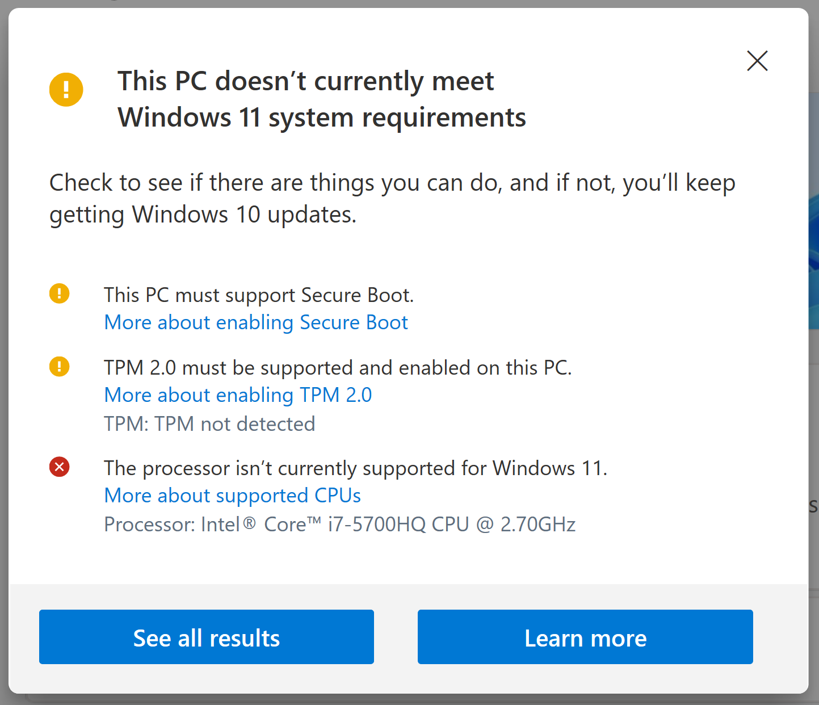Click the TPM 2.0 yellow warning icon

[x=59, y=366]
